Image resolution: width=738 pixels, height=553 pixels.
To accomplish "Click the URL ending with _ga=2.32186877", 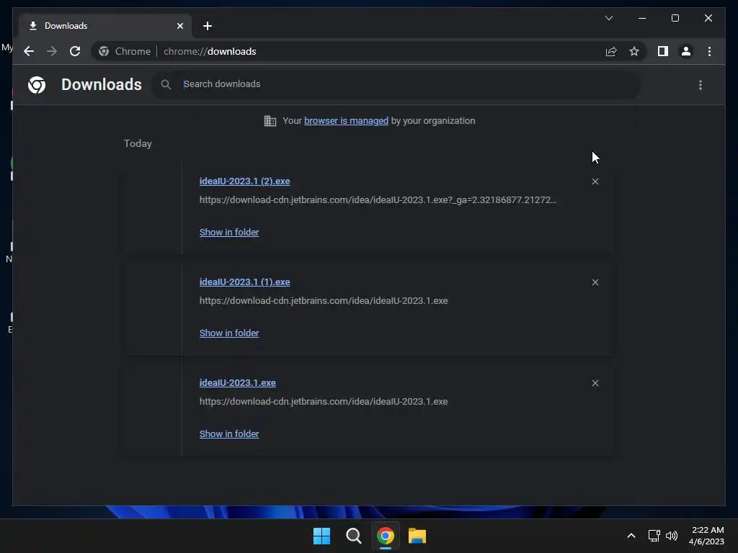I will 378,200.
